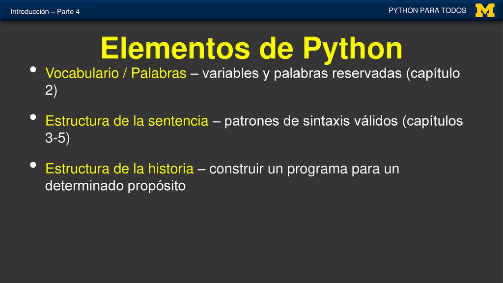Click the text "determinado propósito"
This screenshot has width=503, height=283.
click(115, 186)
